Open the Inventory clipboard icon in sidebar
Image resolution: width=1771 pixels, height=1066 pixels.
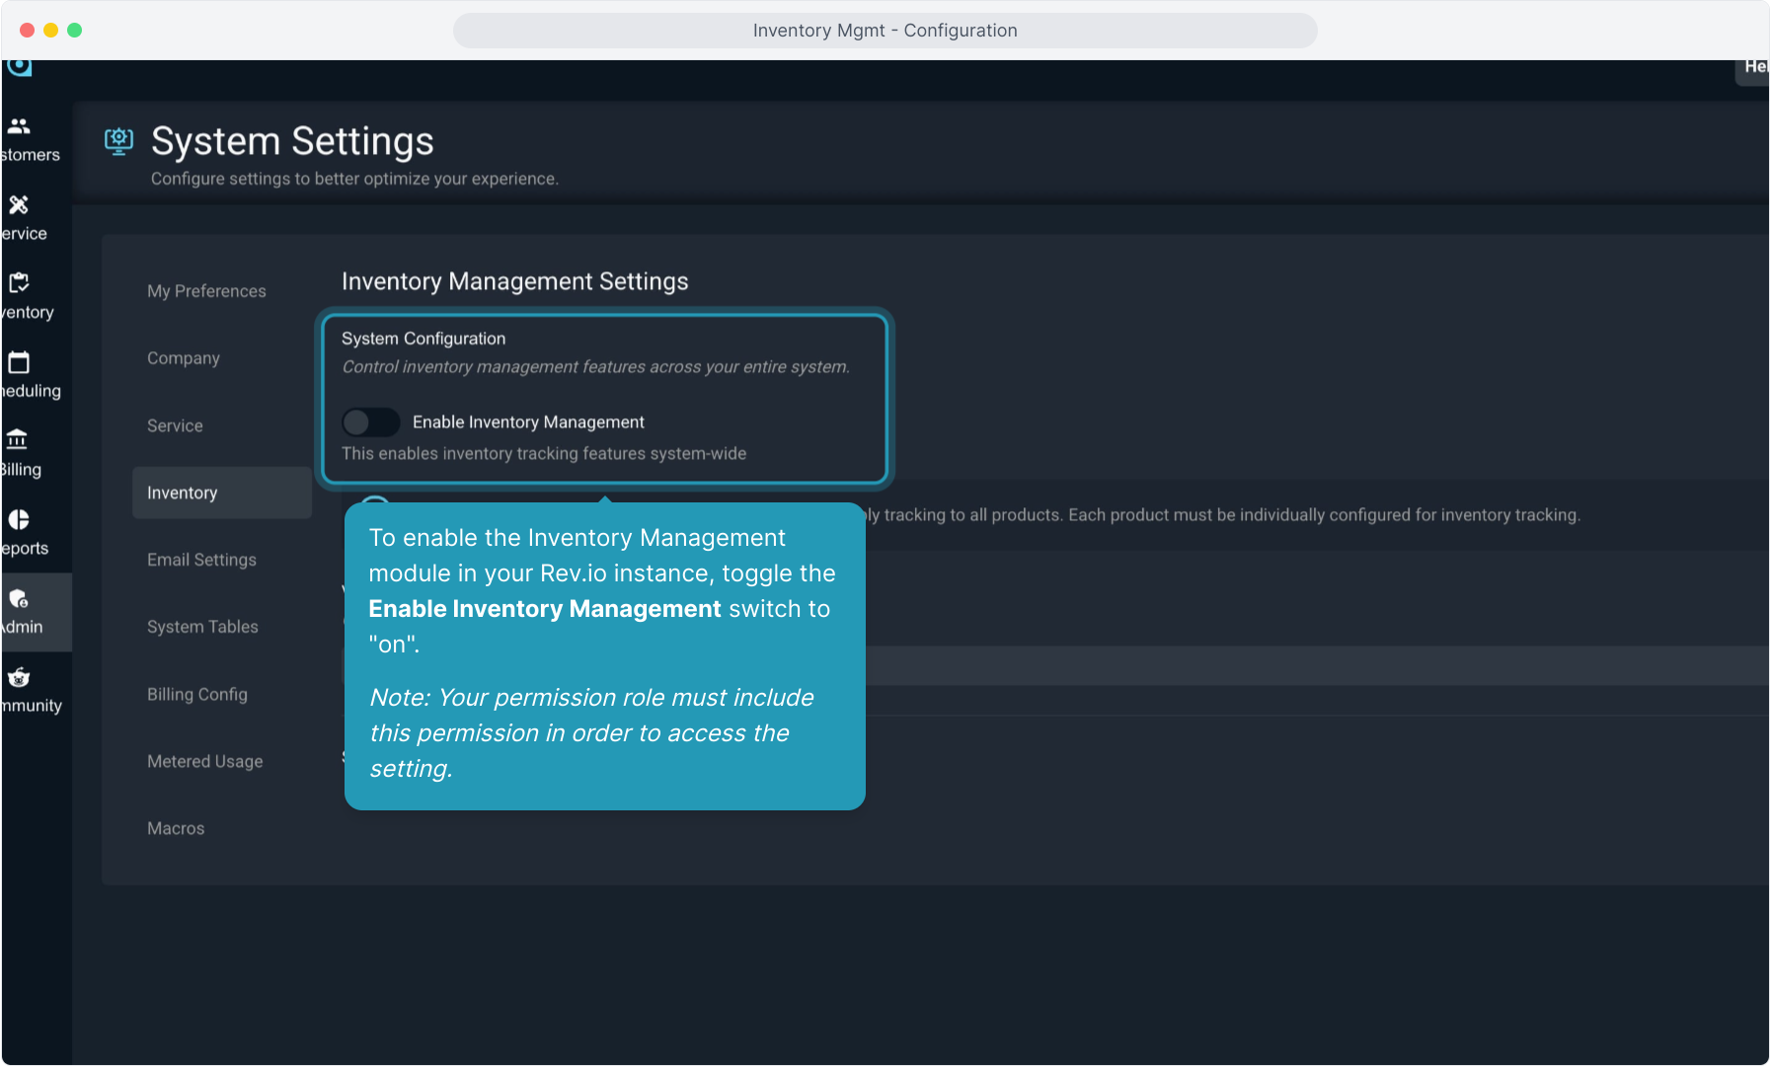click(19, 283)
